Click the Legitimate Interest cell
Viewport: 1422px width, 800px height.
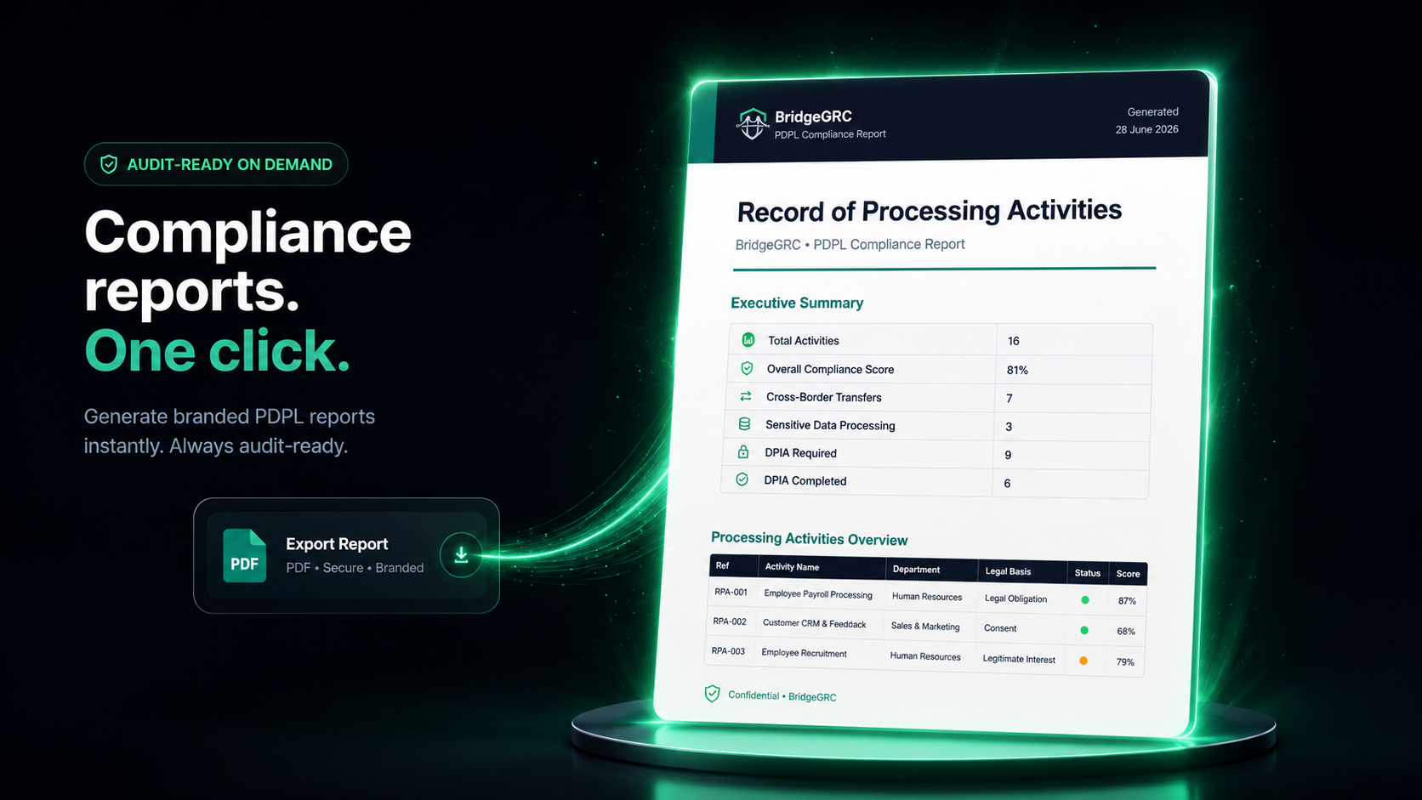click(x=1019, y=659)
